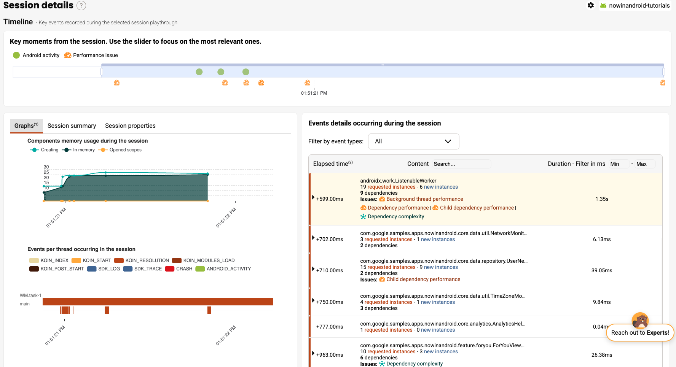
Task: Click the left handle of timeline range slider
Action: [102, 71]
